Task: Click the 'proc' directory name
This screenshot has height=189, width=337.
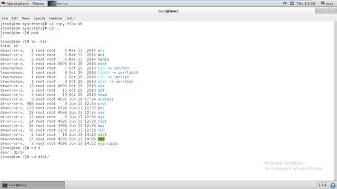Action: tap(102, 104)
